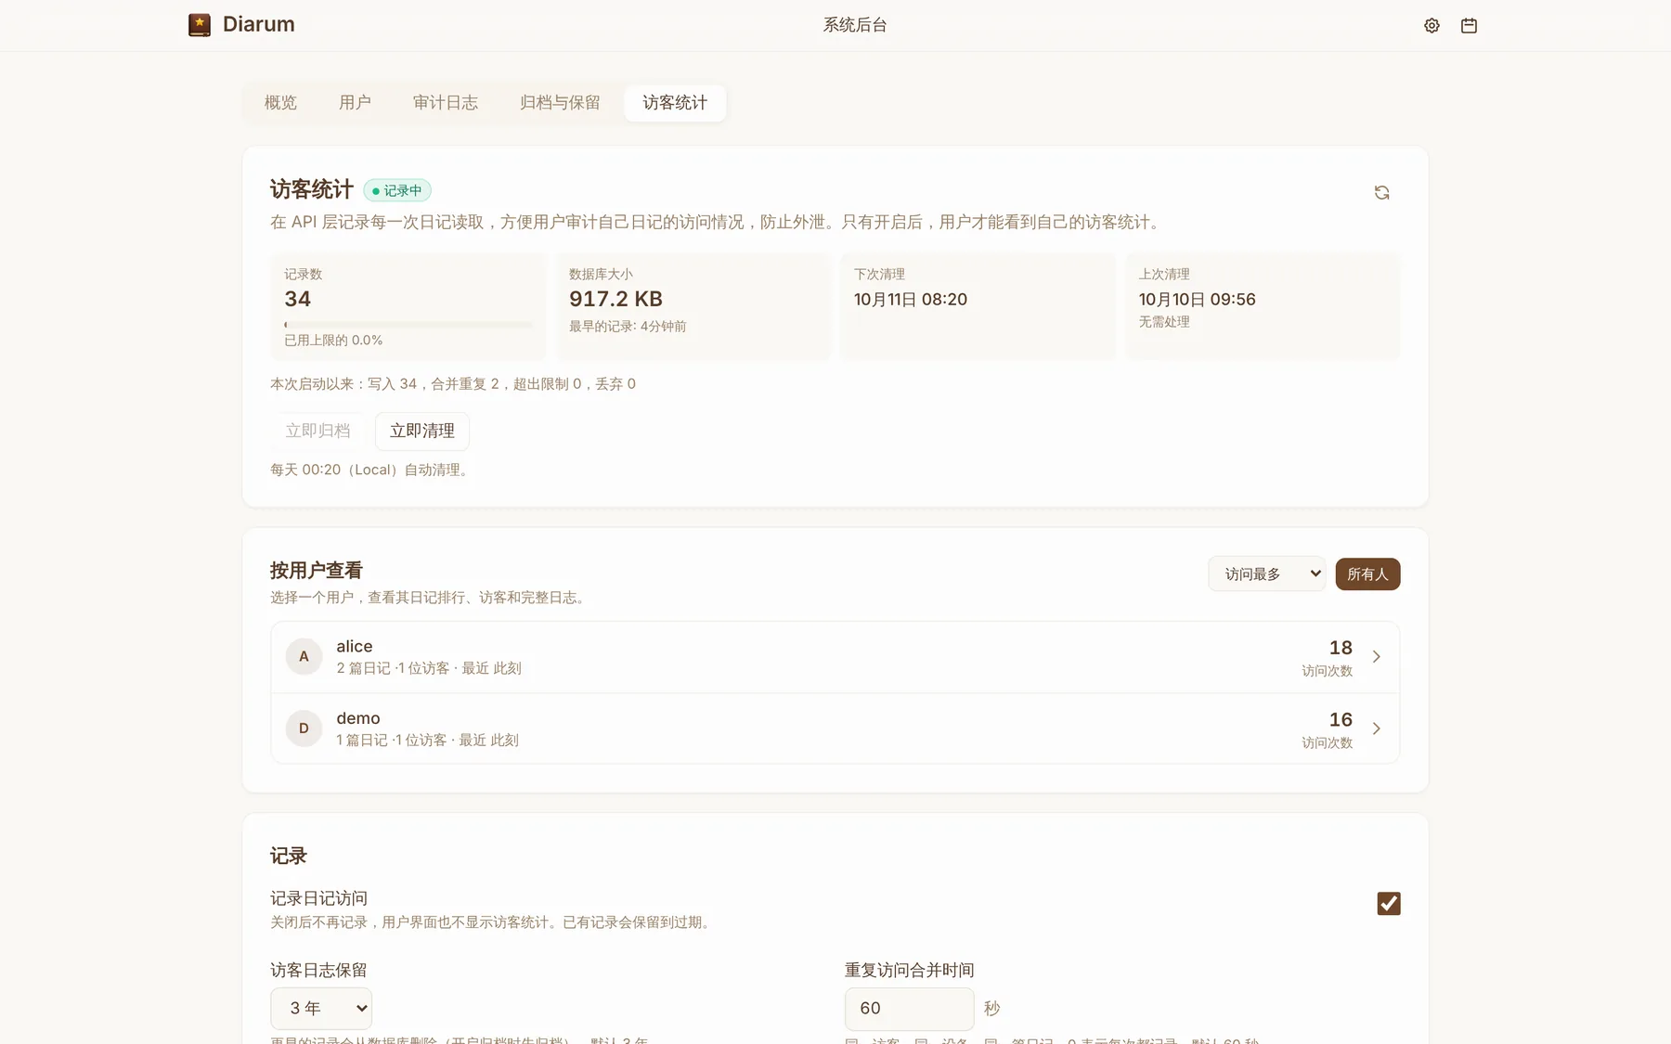Image resolution: width=1671 pixels, height=1044 pixels.
Task: Click last cleanup time 10月10日 09:56
Action: point(1198,300)
